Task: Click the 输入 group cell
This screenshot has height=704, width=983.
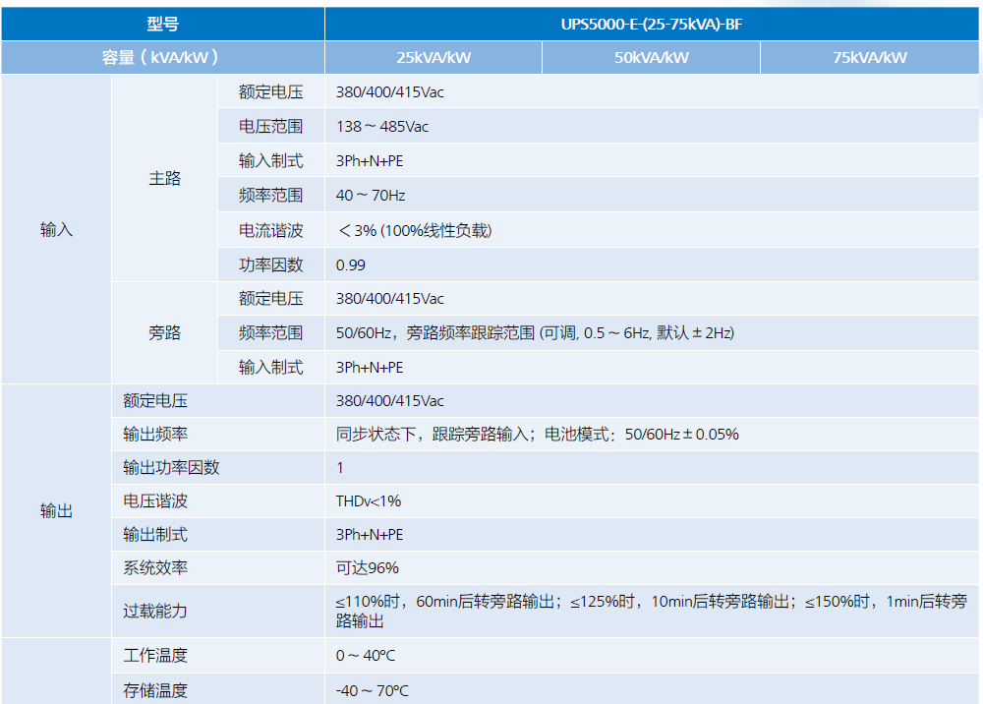Action: pos(56,229)
